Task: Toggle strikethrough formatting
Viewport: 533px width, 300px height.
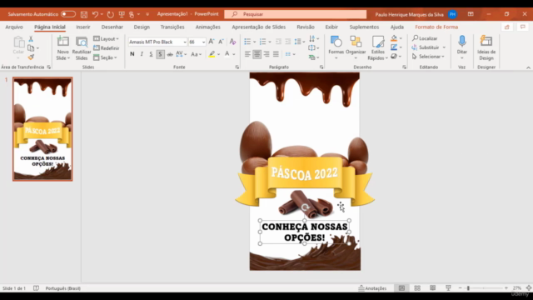Action: tap(170, 54)
